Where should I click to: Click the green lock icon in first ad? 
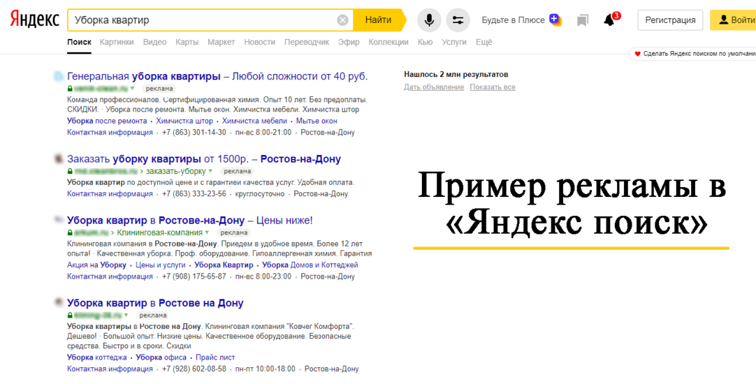point(70,89)
